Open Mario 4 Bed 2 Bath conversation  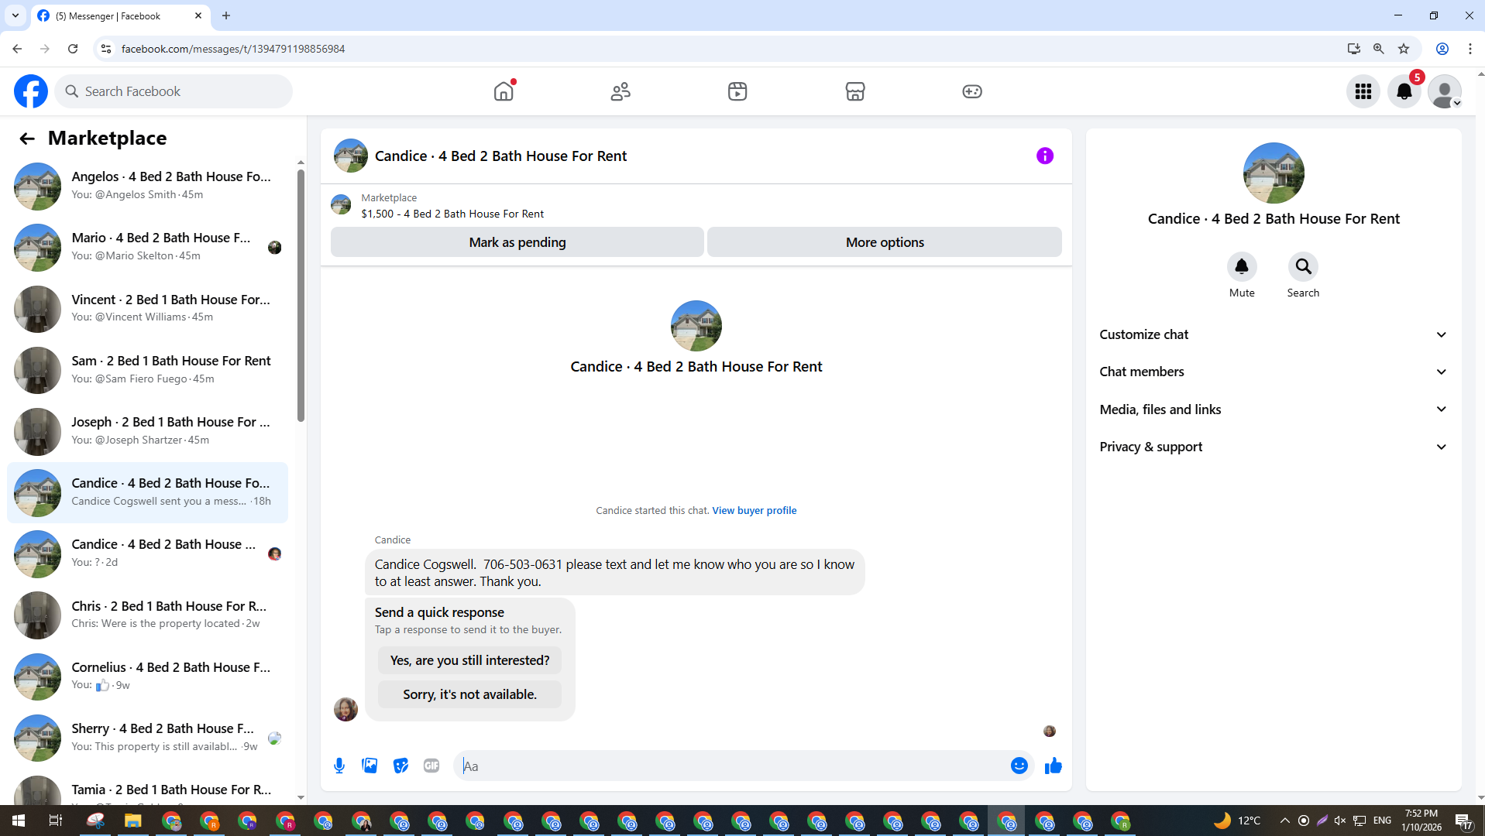[x=147, y=247]
